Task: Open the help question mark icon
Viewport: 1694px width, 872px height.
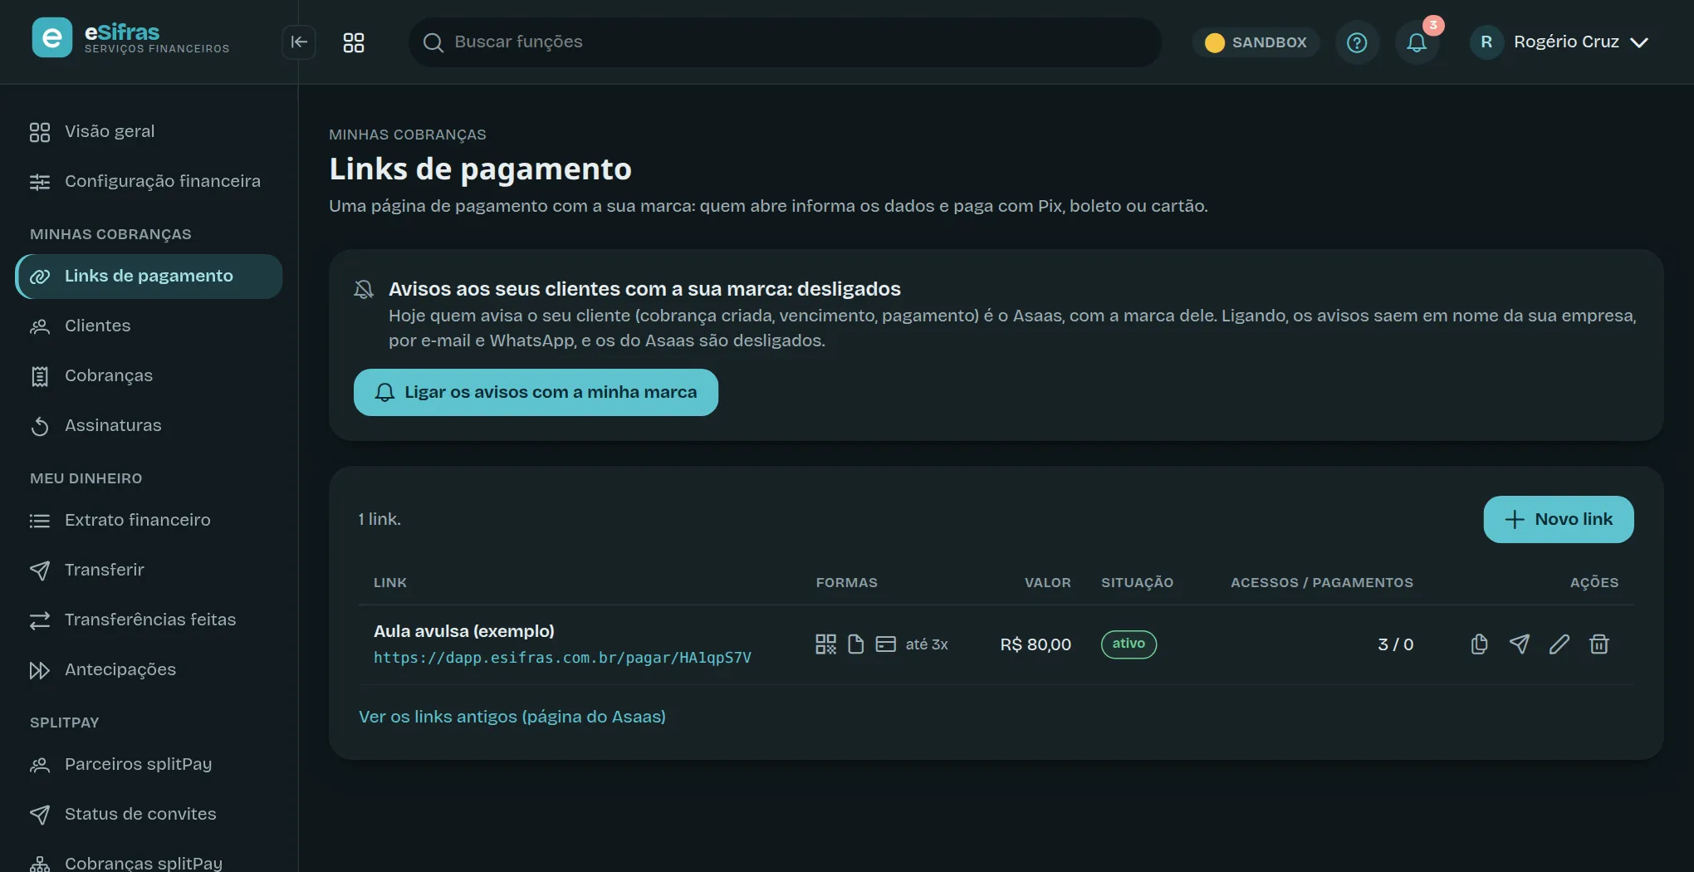Action: (1357, 42)
